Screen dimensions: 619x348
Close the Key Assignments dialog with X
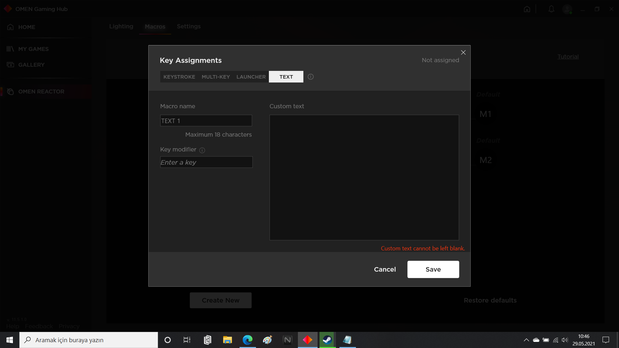(463, 53)
